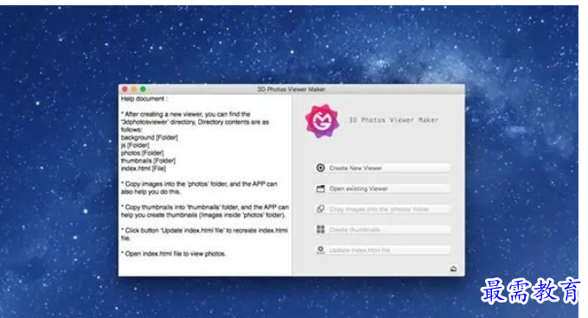Image resolution: width=588 pixels, height=318 pixels.
Task: Click the 'background [Folder]' line
Action: point(150,137)
